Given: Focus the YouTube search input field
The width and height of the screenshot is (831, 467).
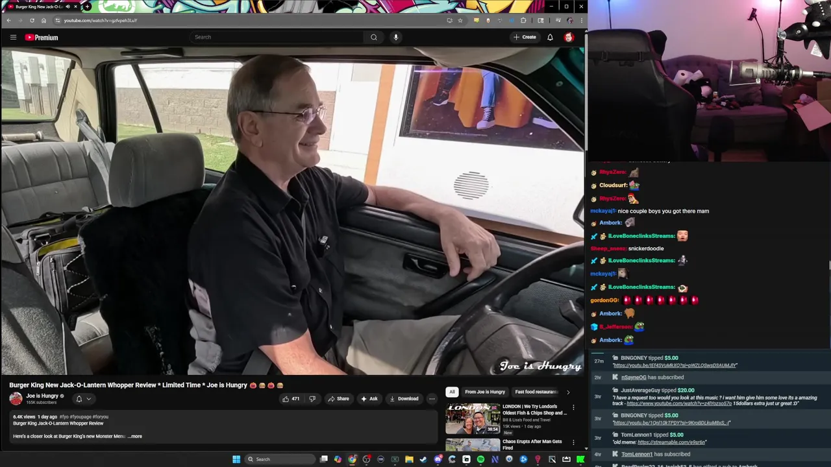Looking at the screenshot, I should 278,37.
